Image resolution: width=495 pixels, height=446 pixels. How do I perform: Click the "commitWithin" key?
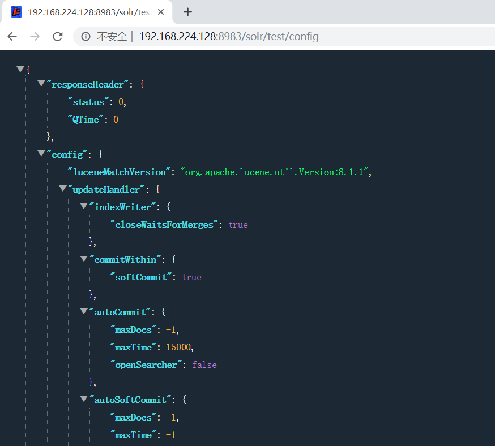pos(125,260)
